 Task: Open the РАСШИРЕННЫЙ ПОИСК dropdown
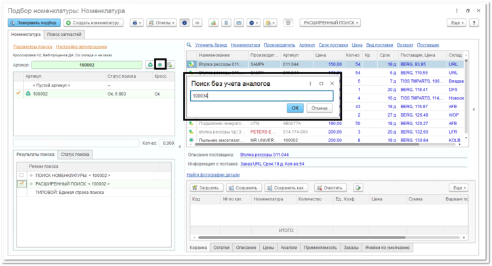(x=330, y=23)
